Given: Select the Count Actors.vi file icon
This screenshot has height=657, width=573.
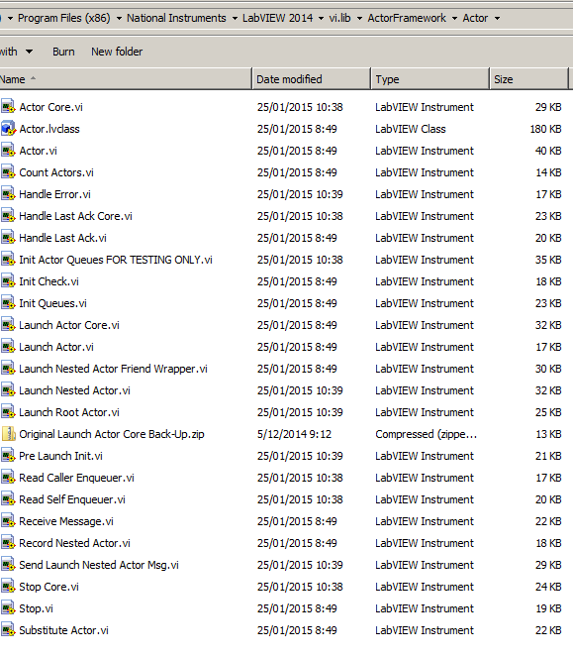Looking at the screenshot, I should (x=8, y=172).
